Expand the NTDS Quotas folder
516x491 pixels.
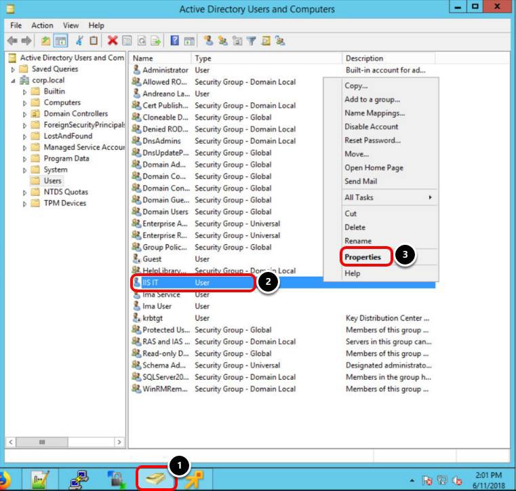tap(24, 193)
